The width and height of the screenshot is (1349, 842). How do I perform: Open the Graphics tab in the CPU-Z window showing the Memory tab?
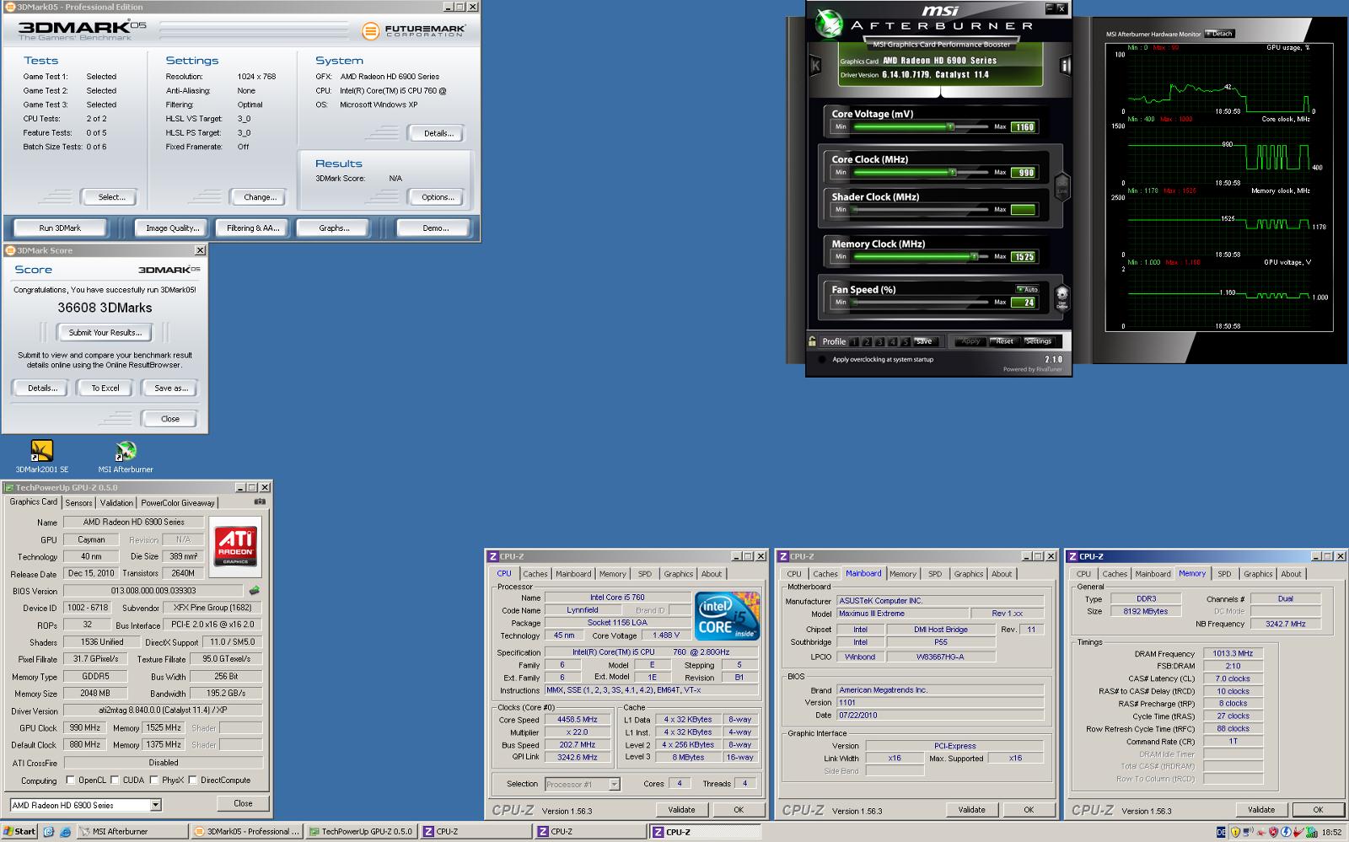click(1258, 574)
